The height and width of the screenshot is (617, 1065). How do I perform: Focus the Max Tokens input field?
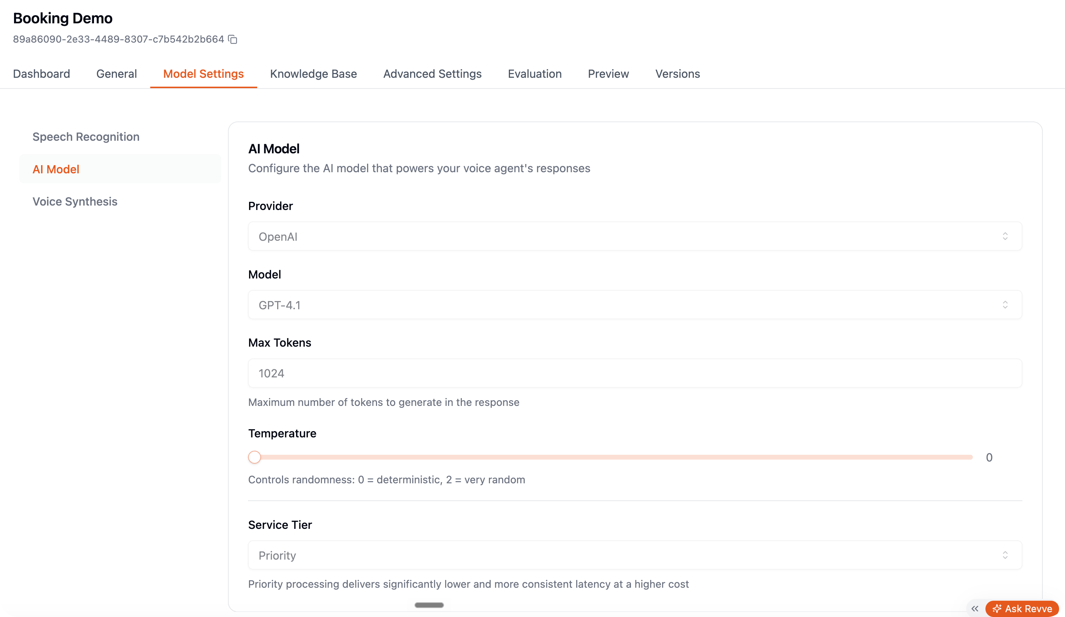[x=635, y=373]
